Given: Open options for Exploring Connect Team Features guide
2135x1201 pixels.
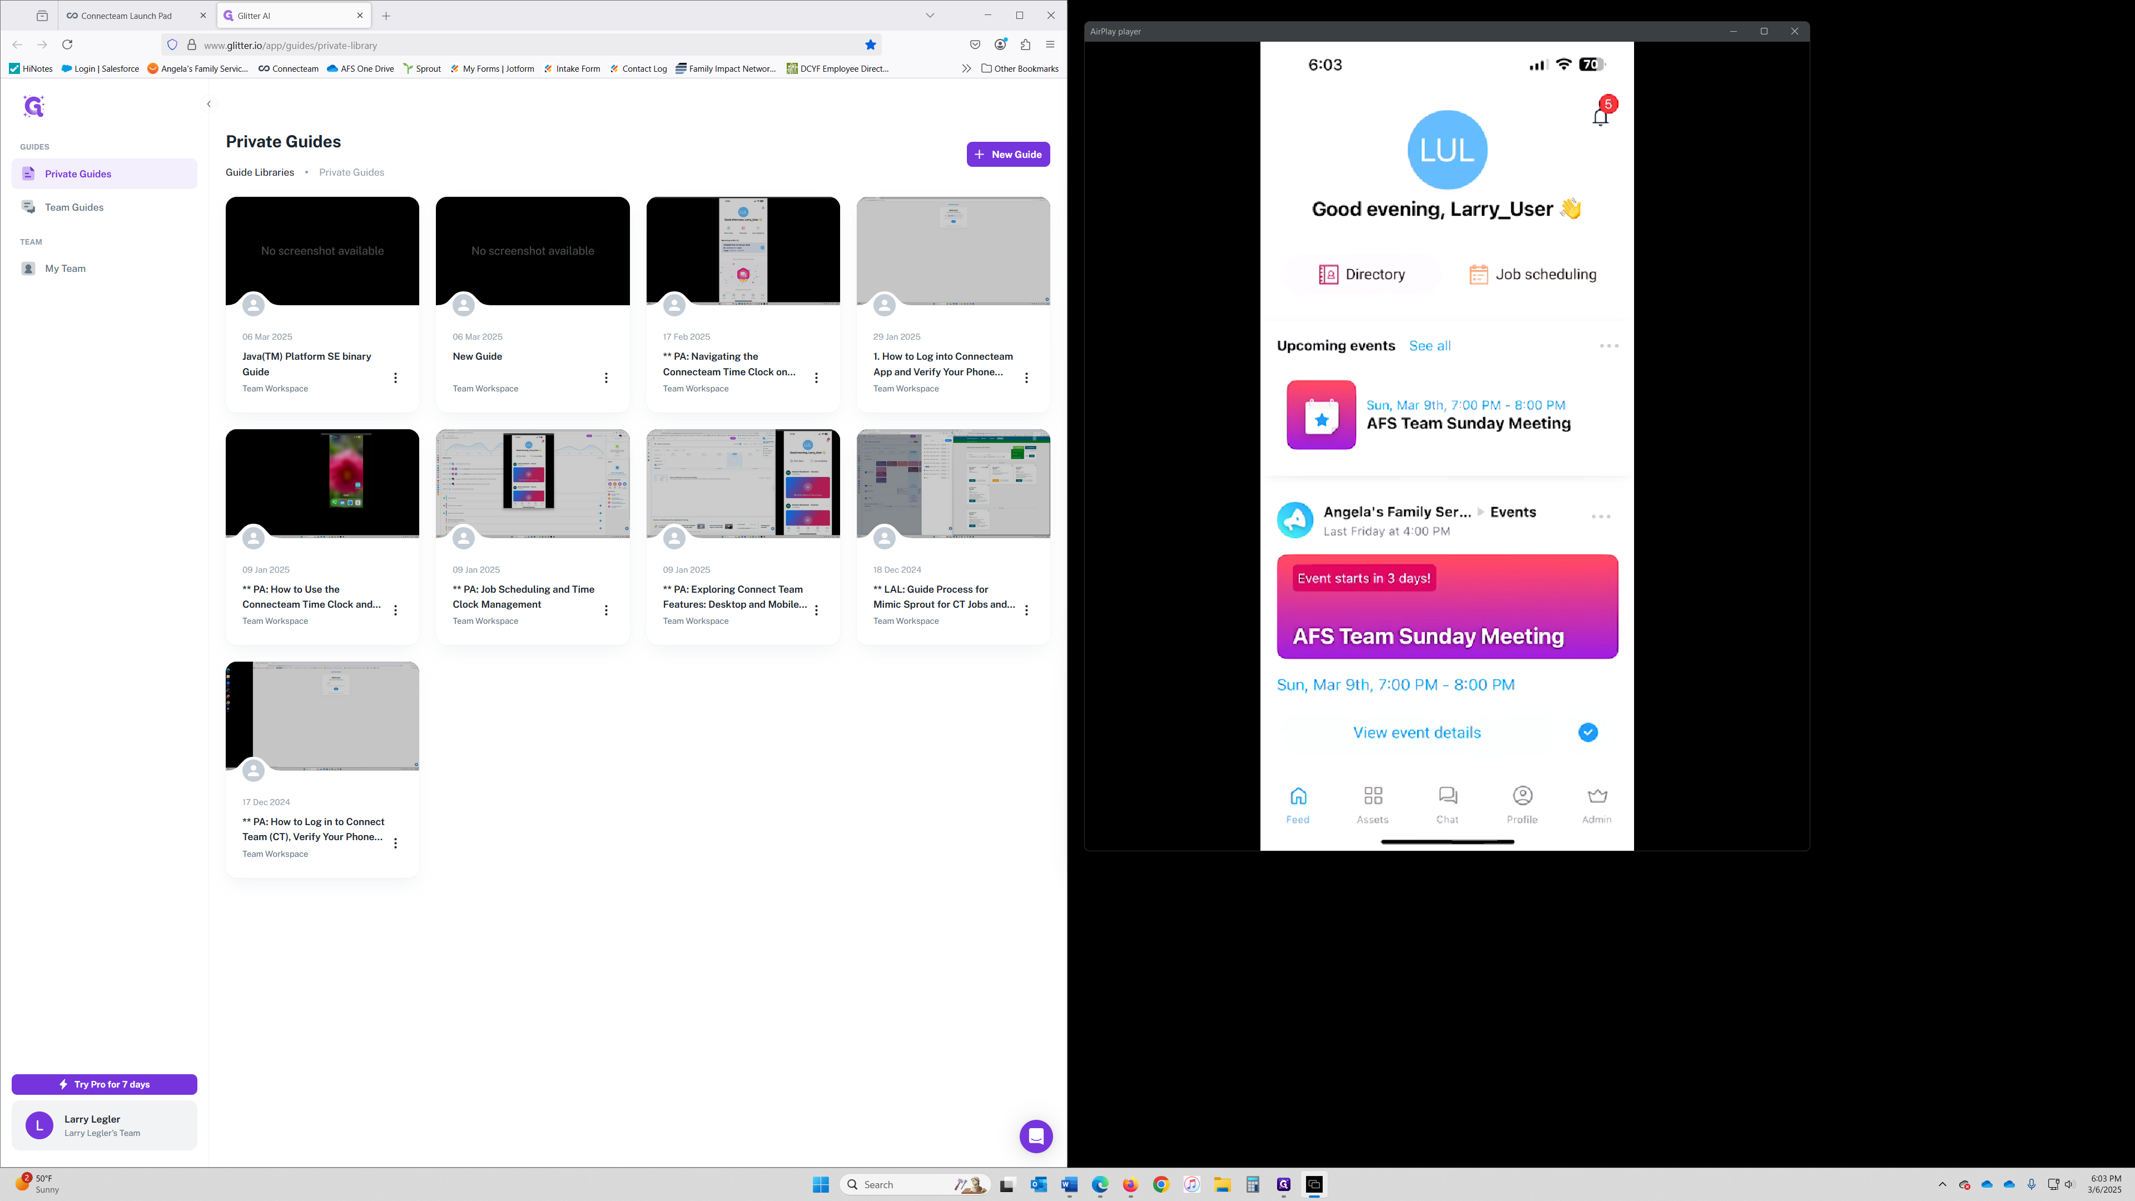Looking at the screenshot, I should (x=816, y=610).
